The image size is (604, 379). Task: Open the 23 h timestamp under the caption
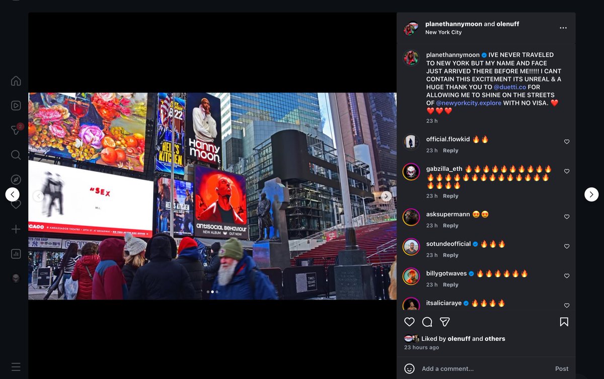(432, 121)
